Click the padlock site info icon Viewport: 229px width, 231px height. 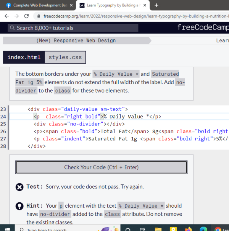coord(38,16)
